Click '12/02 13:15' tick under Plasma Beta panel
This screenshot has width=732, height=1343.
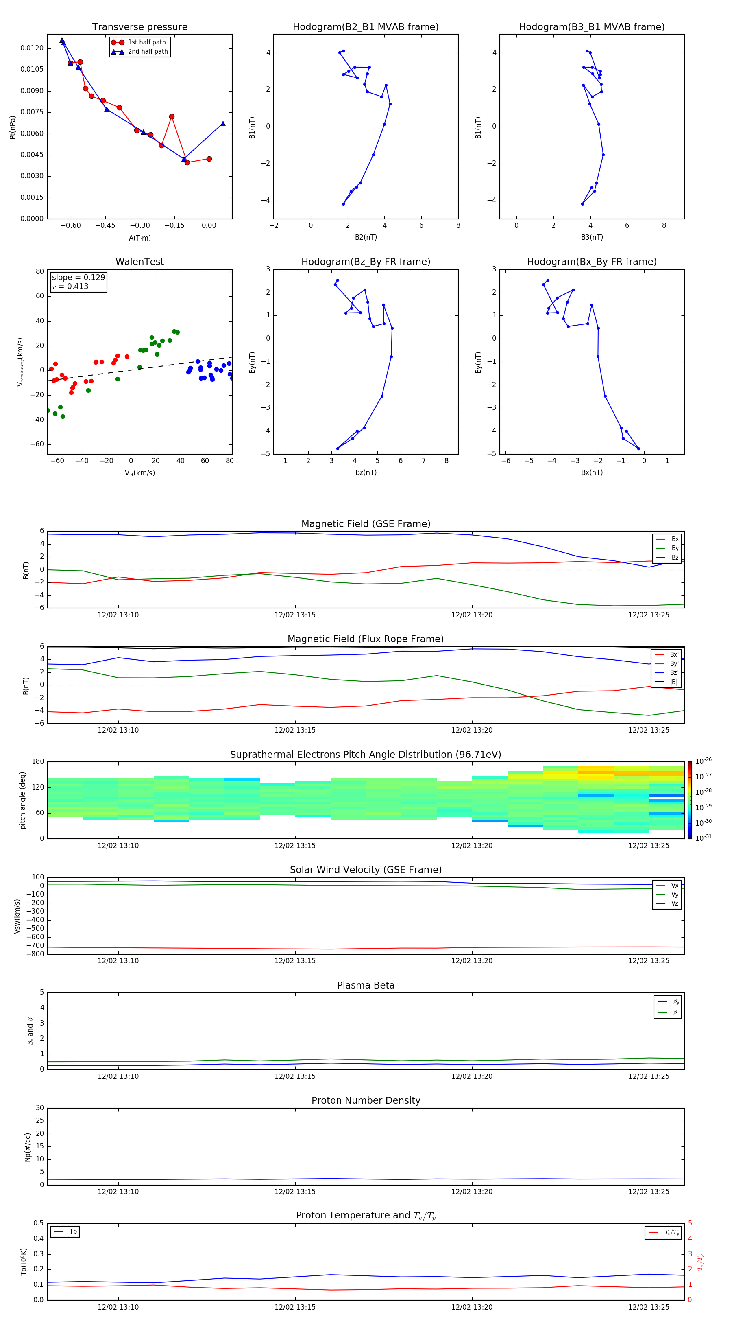pyautogui.click(x=295, y=1076)
